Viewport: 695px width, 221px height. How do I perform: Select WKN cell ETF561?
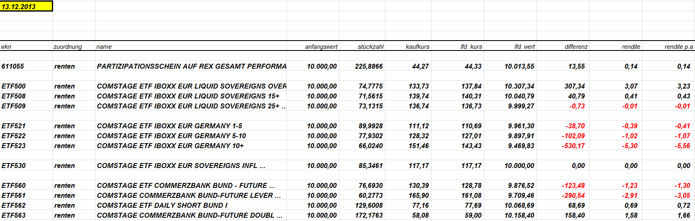tap(26, 195)
